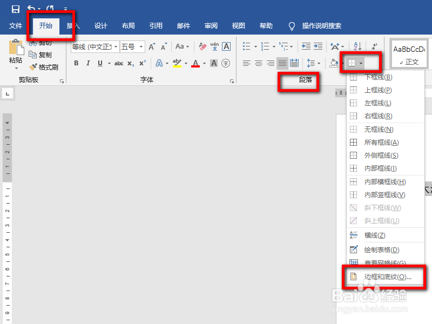
Task: Switch to the Design (设计) tab
Action: tap(101, 26)
